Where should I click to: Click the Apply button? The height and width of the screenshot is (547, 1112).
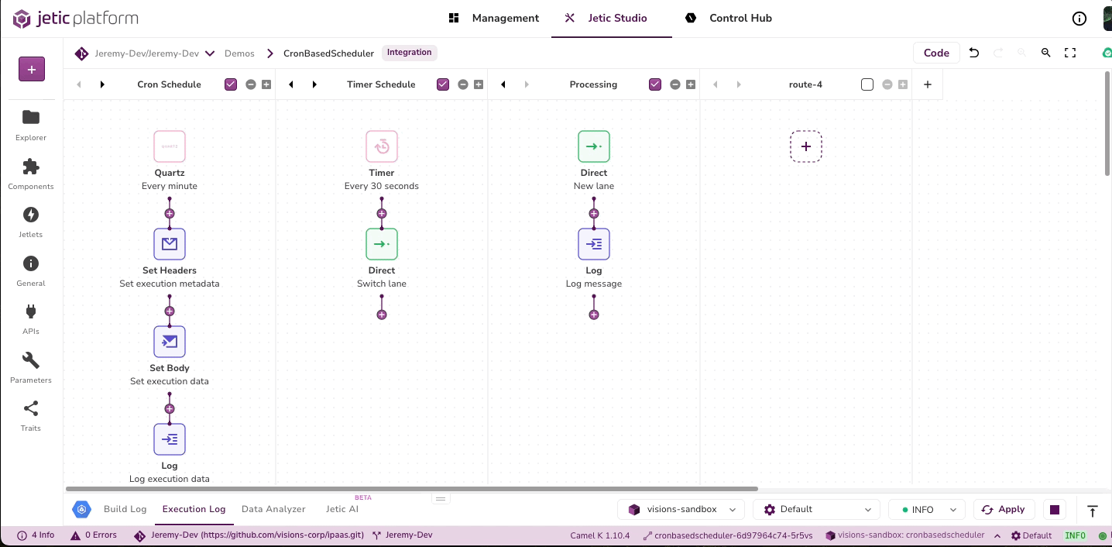(x=1004, y=509)
